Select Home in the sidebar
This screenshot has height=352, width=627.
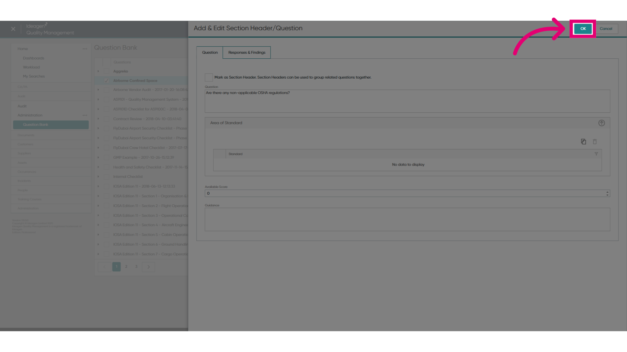(x=23, y=49)
